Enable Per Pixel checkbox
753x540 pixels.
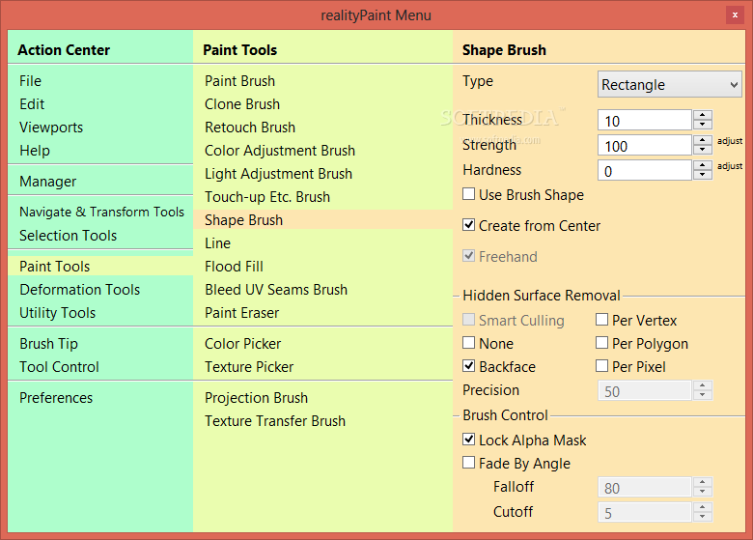click(601, 366)
